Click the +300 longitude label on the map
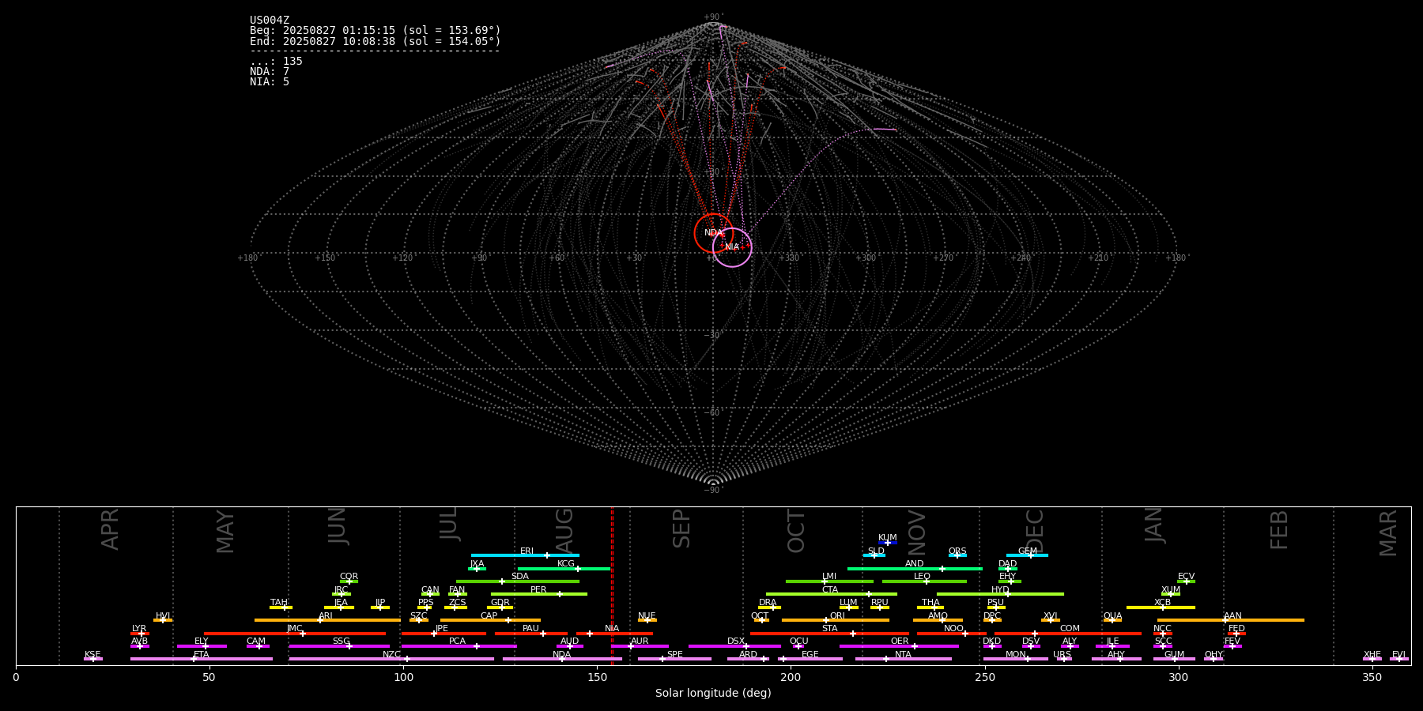The height and width of the screenshot is (711, 1423). coord(866,258)
